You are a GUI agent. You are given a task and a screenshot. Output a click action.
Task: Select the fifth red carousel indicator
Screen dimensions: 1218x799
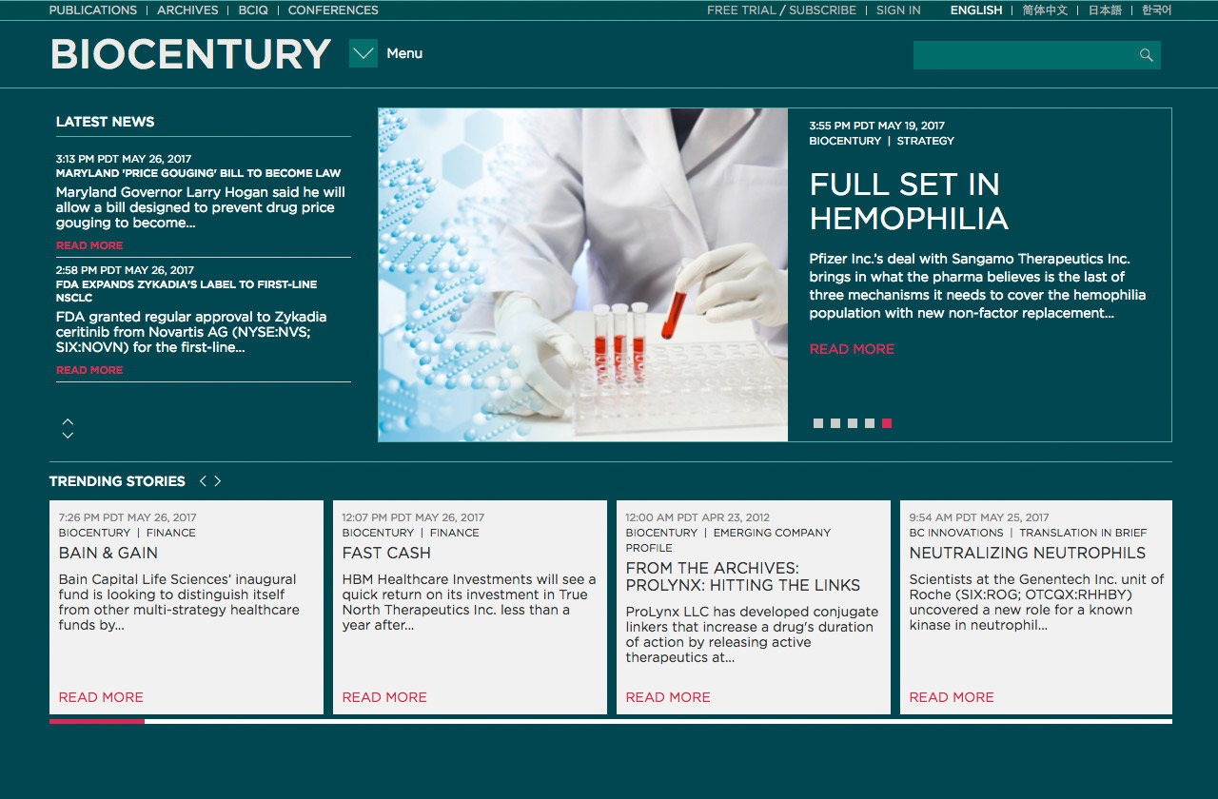(887, 423)
